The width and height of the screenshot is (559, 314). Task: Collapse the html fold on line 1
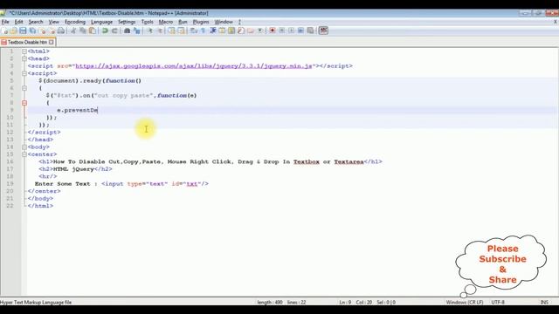click(24, 51)
